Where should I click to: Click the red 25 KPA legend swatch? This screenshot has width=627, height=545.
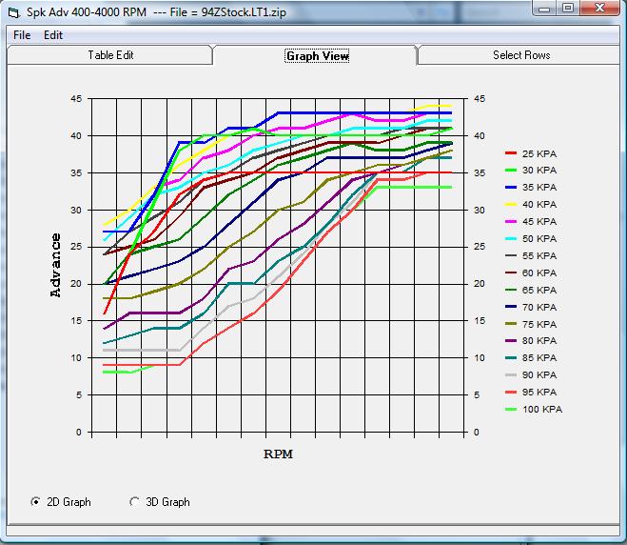click(512, 153)
